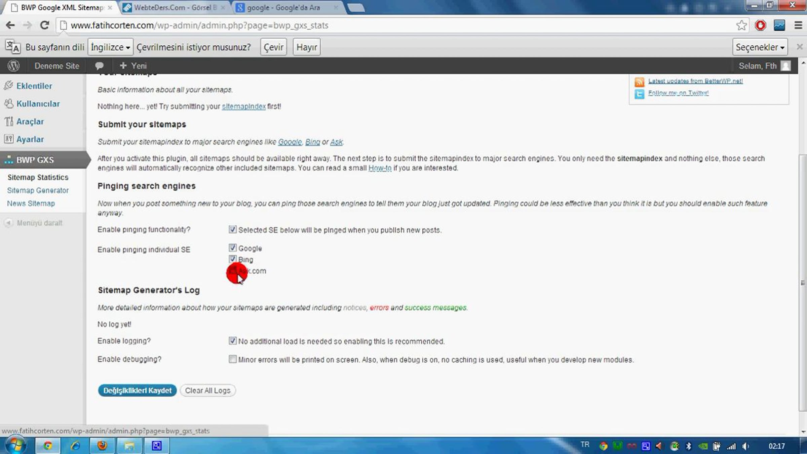Screen dimensions: 807x454
Task: Toggle the Enable logging checkbox
Action: pyautogui.click(x=232, y=341)
